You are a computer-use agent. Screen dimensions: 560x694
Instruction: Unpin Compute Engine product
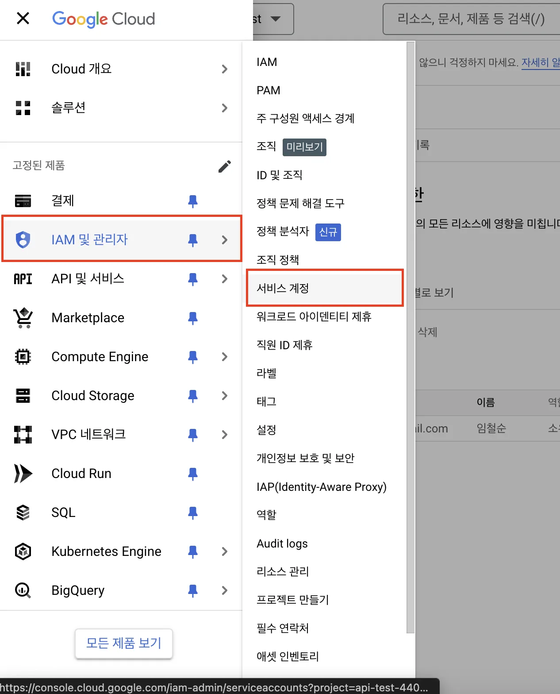193,357
